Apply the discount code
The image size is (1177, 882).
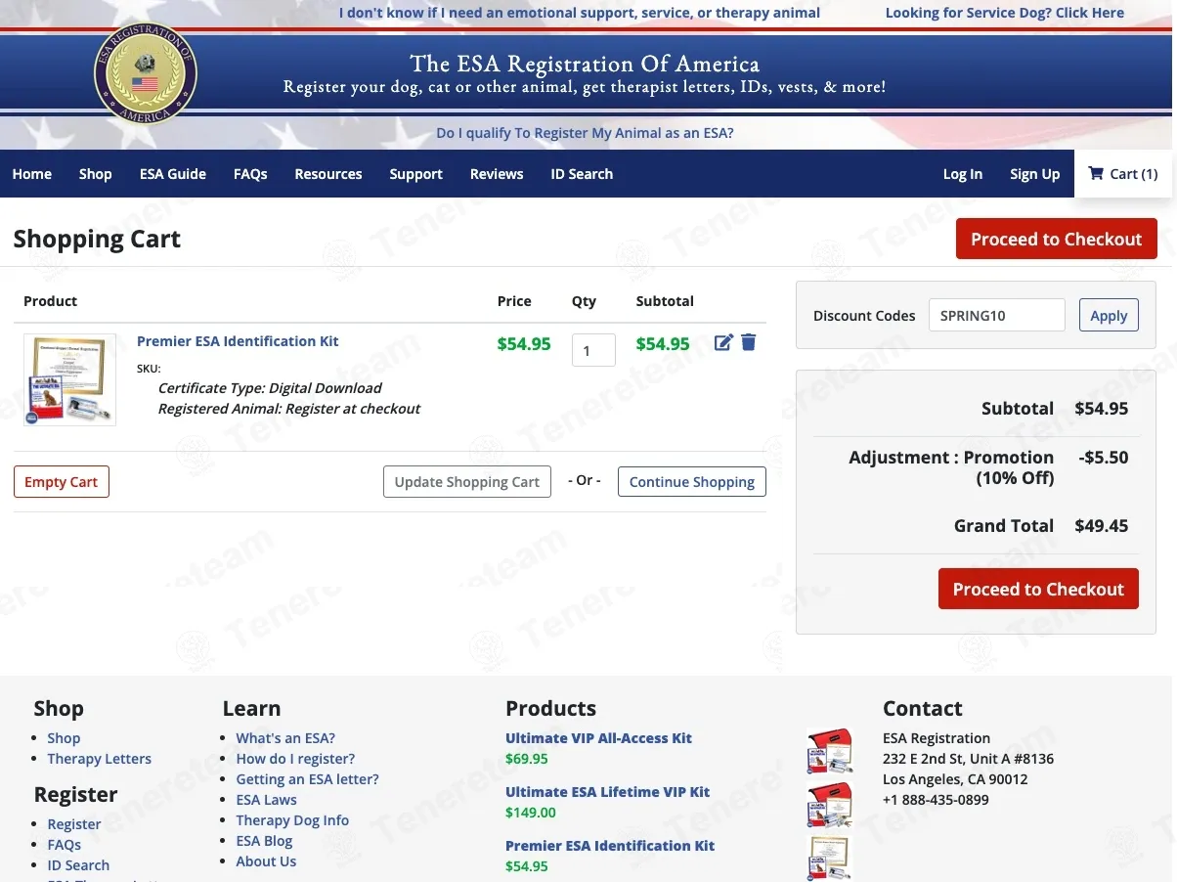click(x=1109, y=315)
